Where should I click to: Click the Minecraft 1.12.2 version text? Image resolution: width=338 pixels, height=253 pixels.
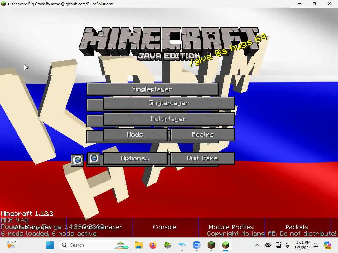coord(27,213)
